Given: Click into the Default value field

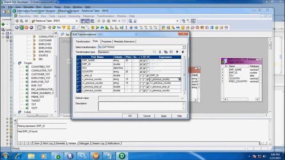Looking at the screenshot, I should pyautogui.click(x=139, y=98).
